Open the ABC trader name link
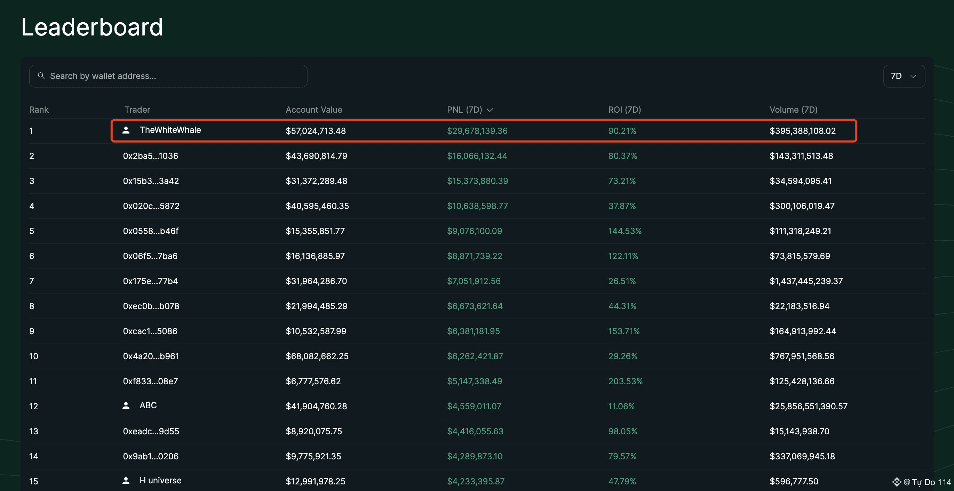954x491 pixels. (x=148, y=405)
